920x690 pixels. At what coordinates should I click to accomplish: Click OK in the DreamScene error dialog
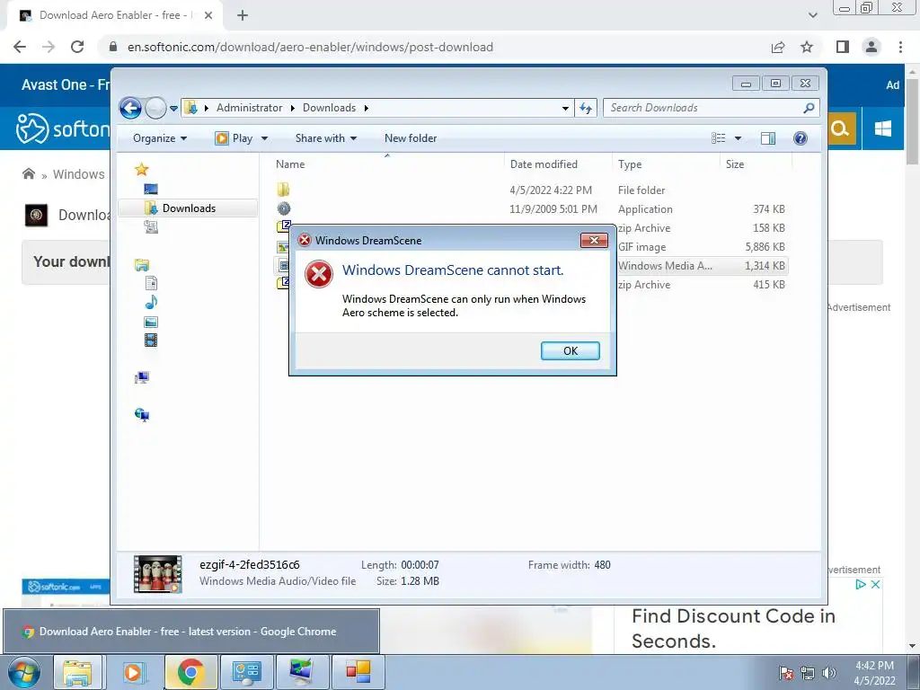tap(570, 351)
